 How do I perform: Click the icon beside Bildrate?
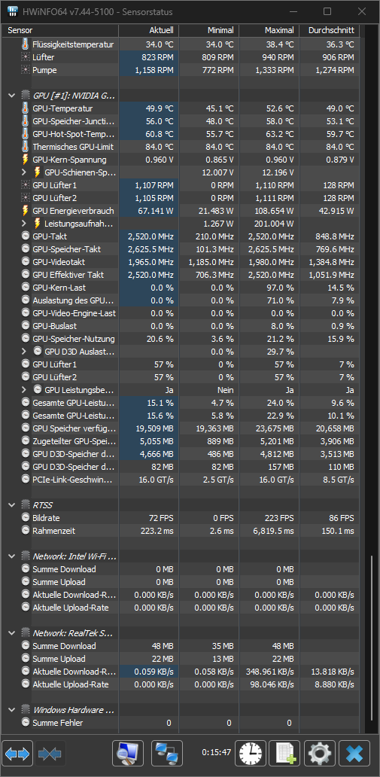[x=26, y=518]
